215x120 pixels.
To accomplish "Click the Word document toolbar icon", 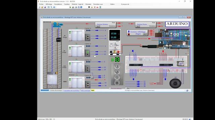I will coord(81,7).
